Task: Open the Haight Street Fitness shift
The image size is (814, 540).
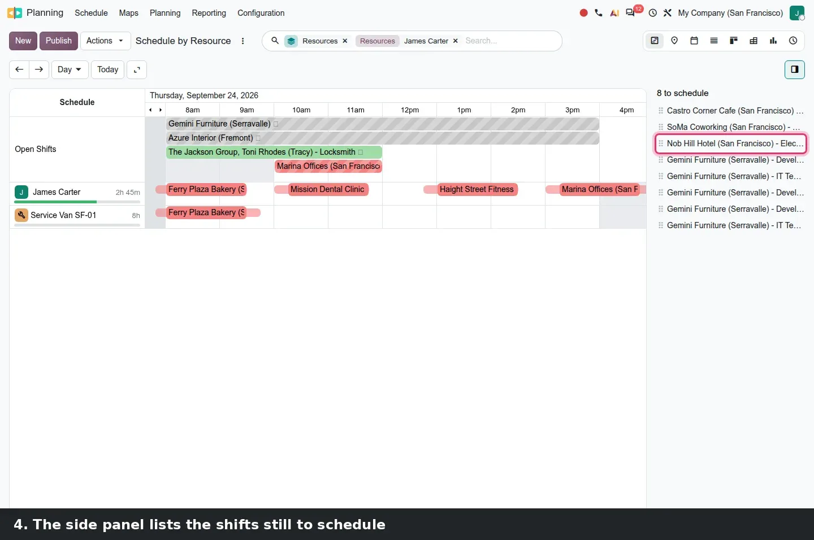Action: 477,189
